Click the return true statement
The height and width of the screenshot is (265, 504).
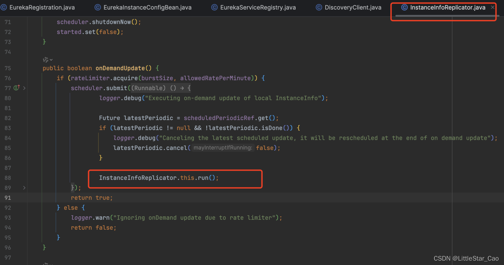tap(92, 198)
